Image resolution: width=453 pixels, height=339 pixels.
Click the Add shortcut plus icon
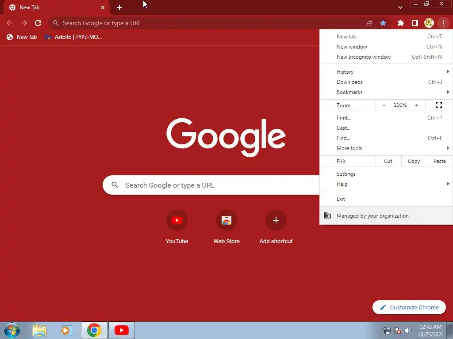pos(276,221)
